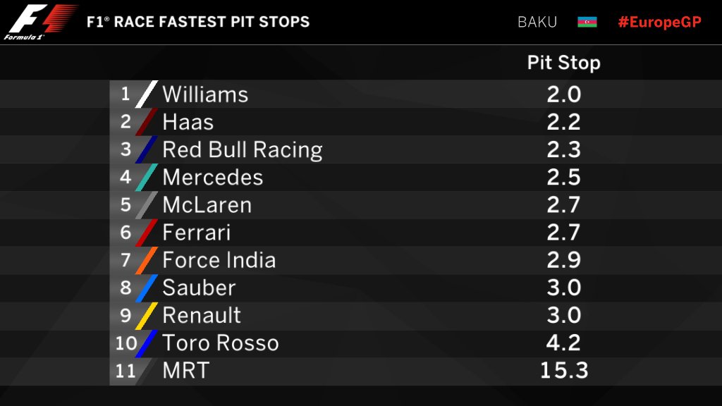Click Williams white team color stripe
Screen dimensions: 722x406
pos(147,94)
